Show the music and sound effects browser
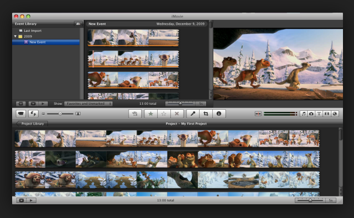The width and height of the screenshot is (354, 218). pyautogui.click(x=304, y=114)
